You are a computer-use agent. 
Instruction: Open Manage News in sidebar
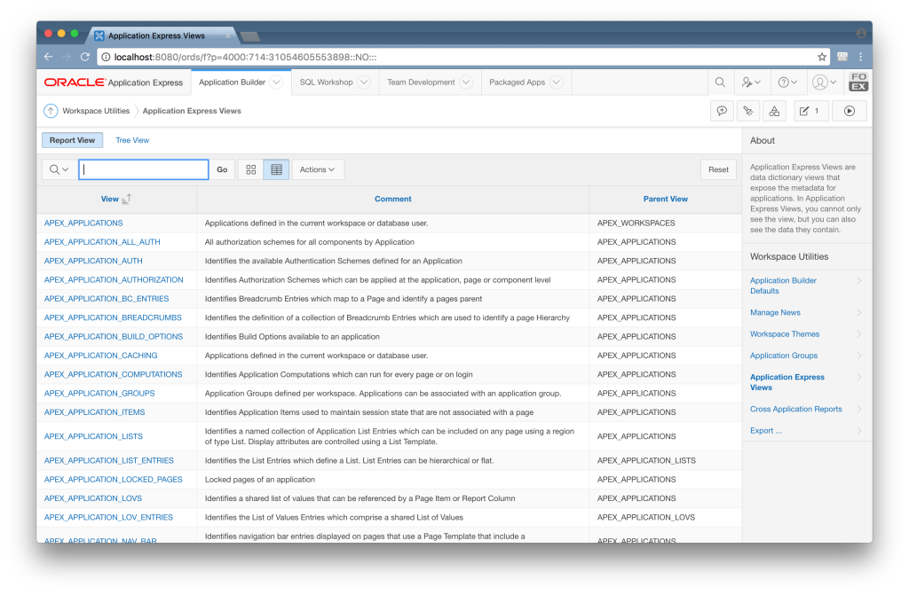(775, 312)
